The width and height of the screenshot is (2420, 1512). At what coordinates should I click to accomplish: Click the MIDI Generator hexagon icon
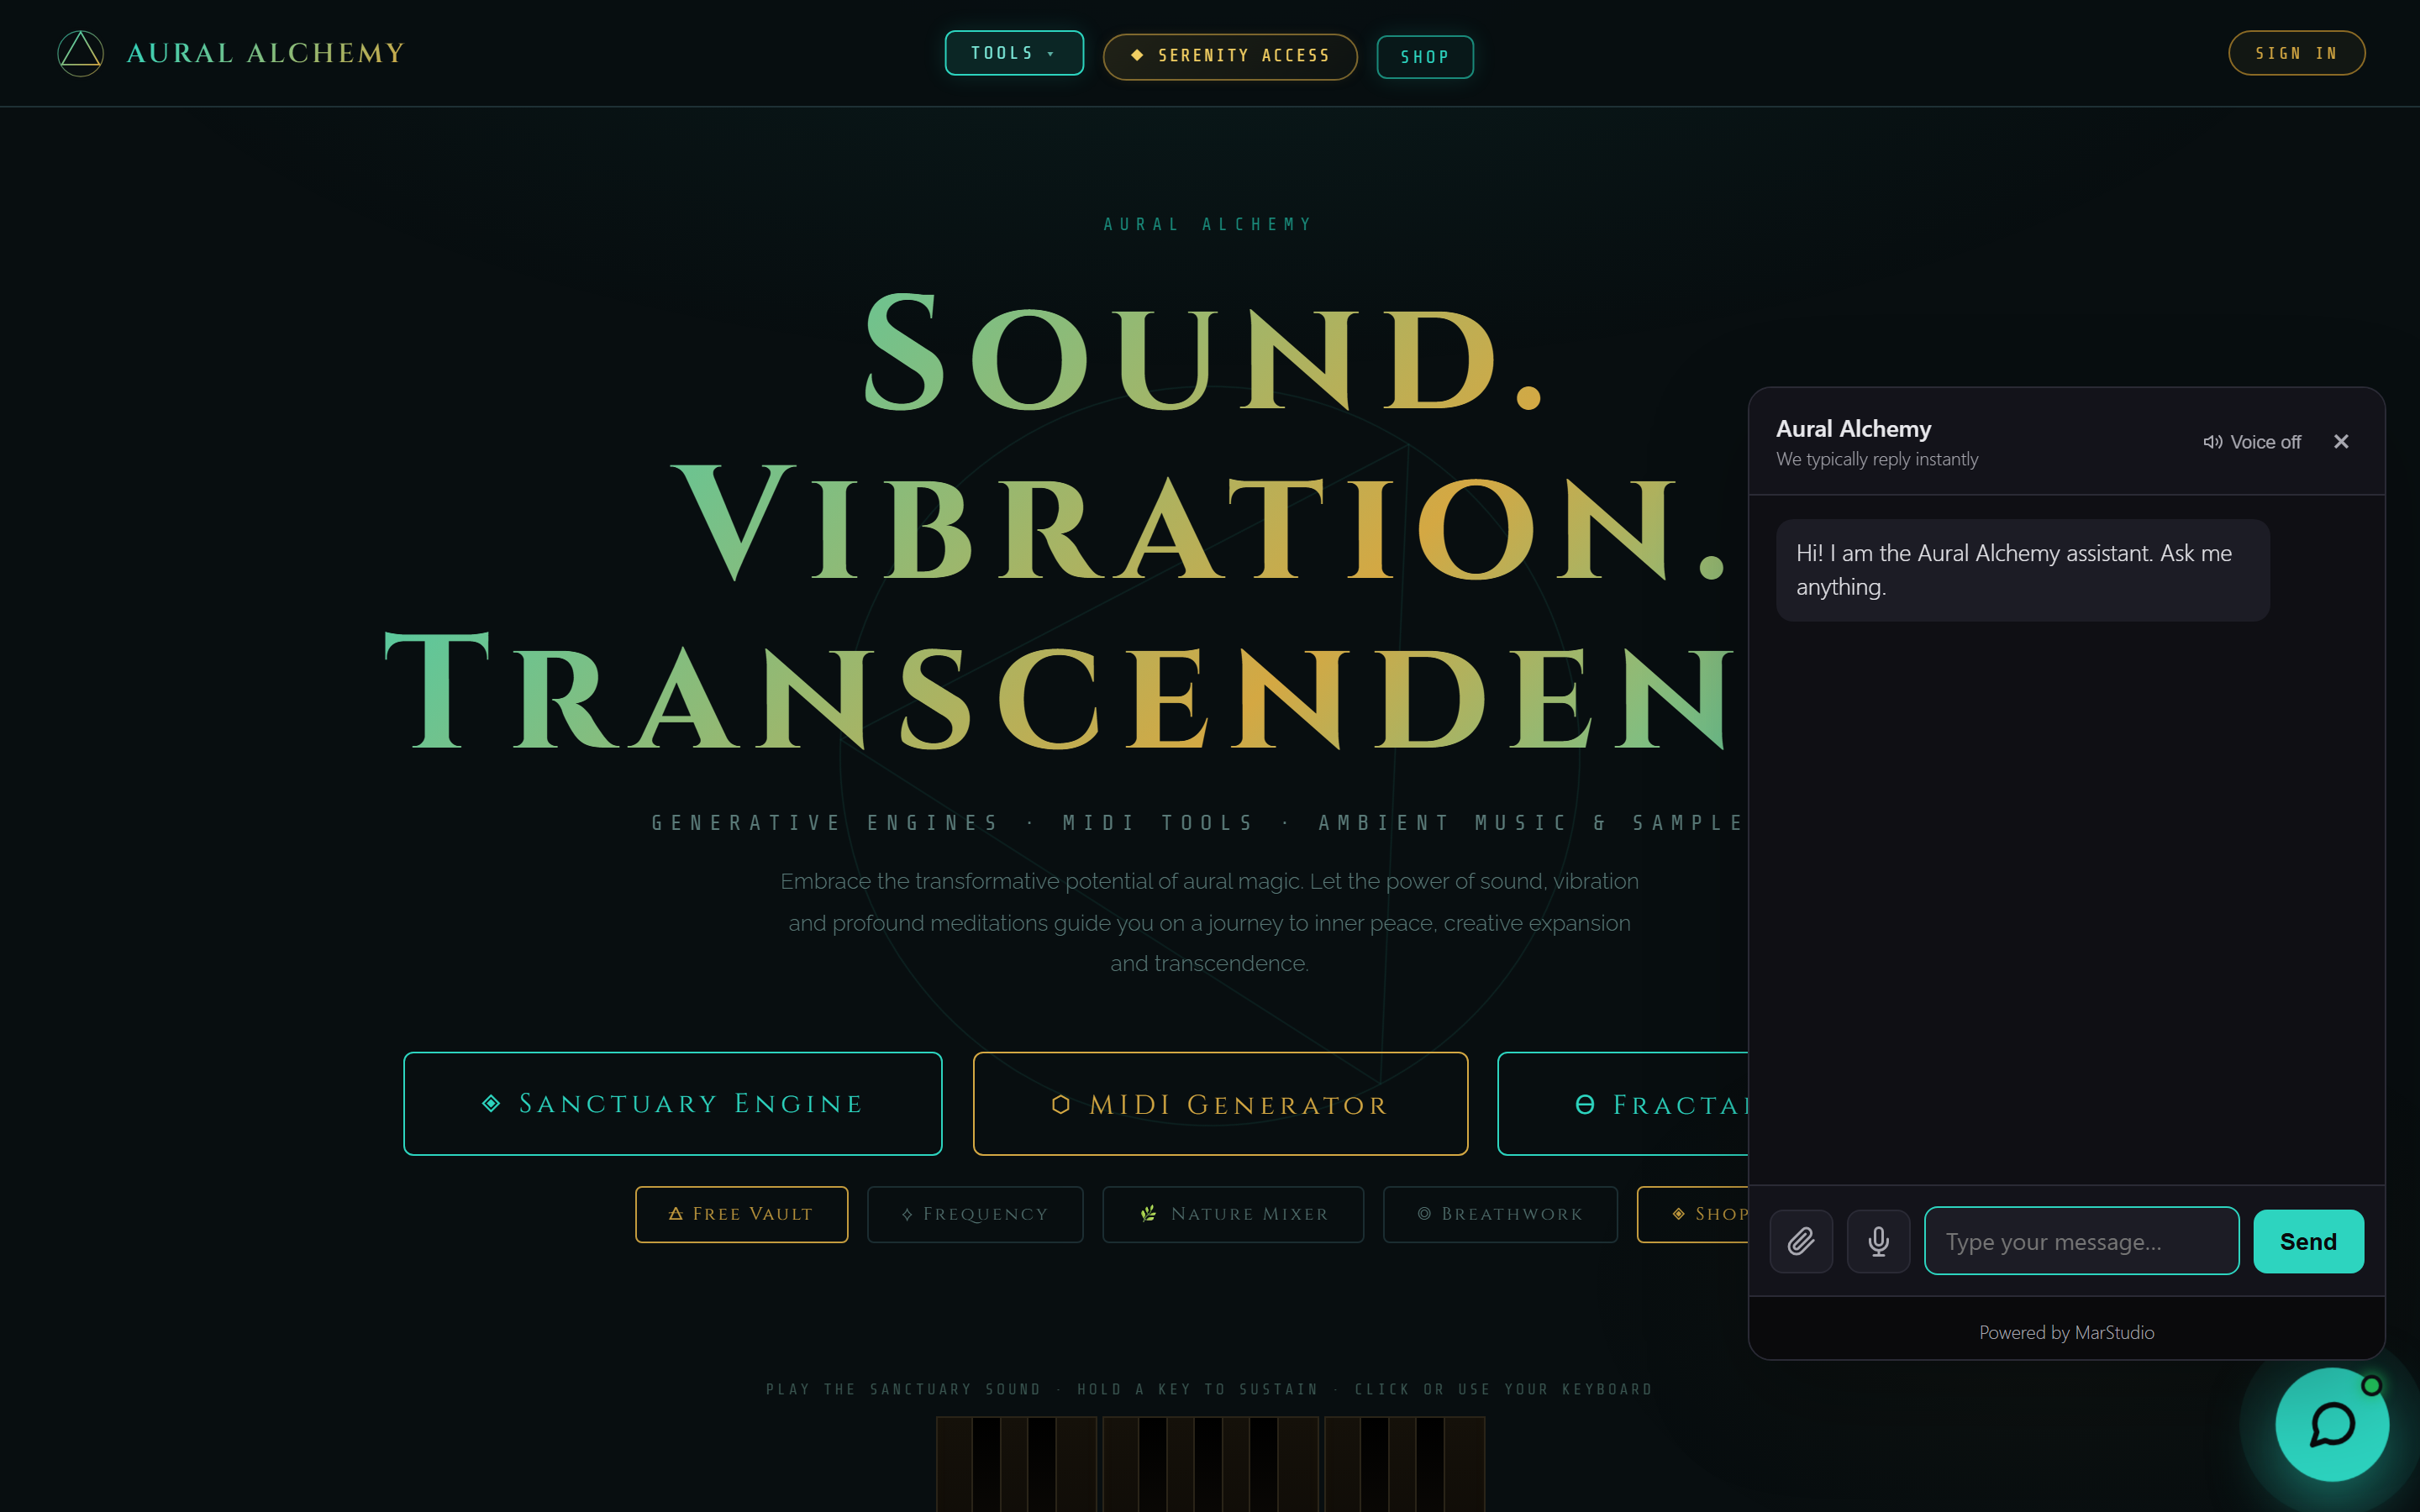1061,1104
